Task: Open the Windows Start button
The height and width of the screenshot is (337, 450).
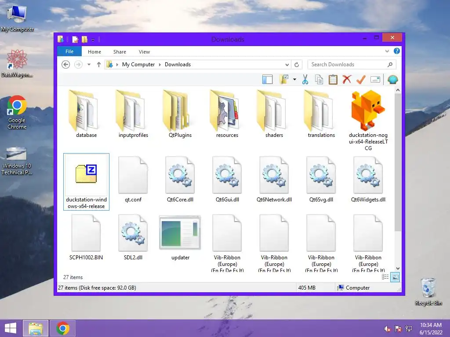Action: pyautogui.click(x=11, y=328)
